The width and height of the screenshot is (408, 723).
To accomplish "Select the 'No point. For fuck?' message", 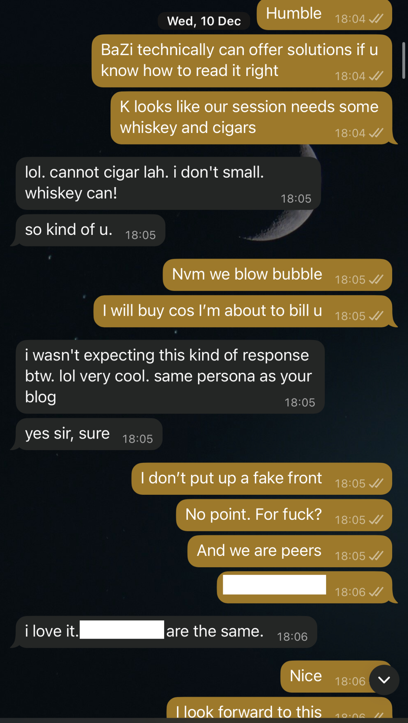I will point(284,515).
